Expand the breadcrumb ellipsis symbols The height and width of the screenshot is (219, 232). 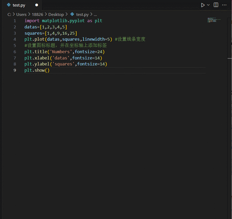pos(95,15)
